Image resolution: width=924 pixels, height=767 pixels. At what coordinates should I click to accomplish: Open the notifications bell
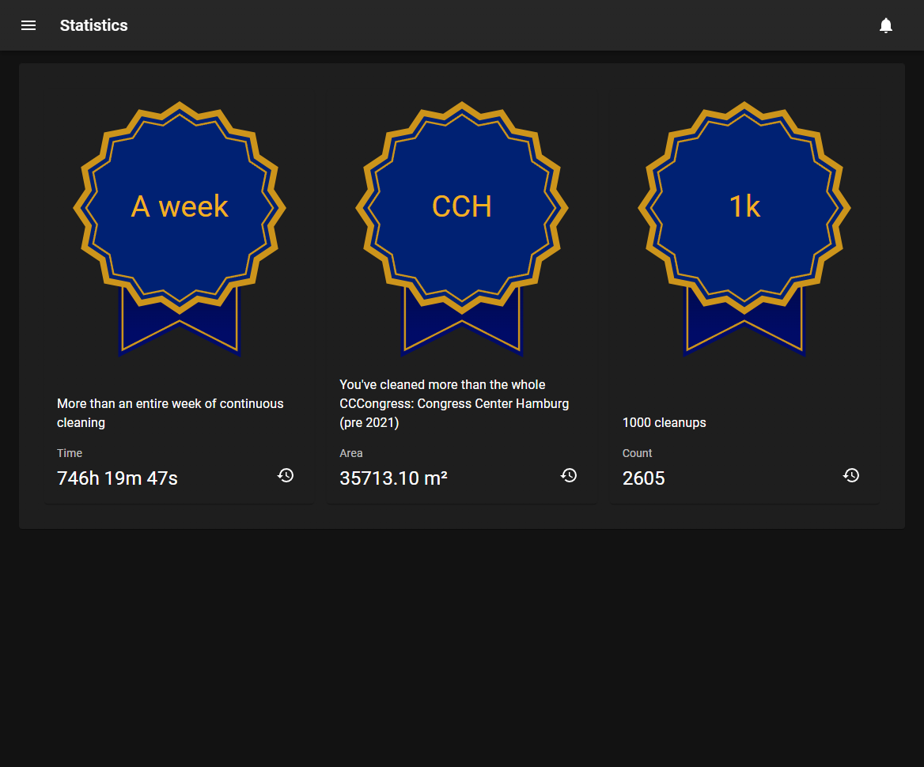[886, 25]
